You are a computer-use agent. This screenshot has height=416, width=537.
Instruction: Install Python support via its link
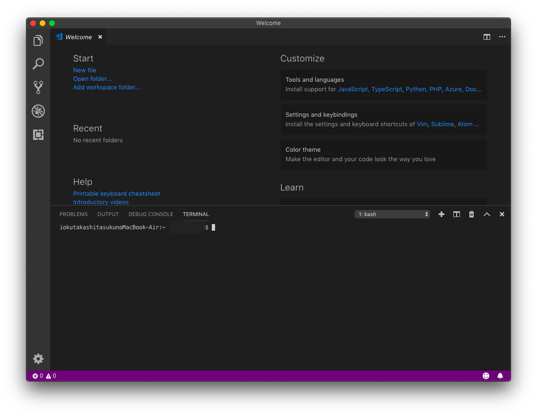tap(416, 89)
